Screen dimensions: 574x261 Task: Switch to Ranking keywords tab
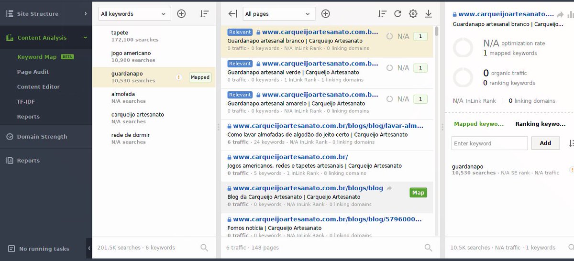[541, 124]
